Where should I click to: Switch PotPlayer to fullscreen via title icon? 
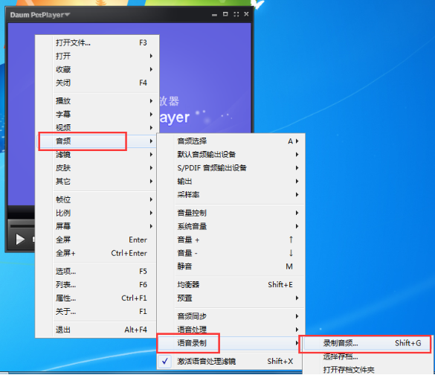[236, 14]
